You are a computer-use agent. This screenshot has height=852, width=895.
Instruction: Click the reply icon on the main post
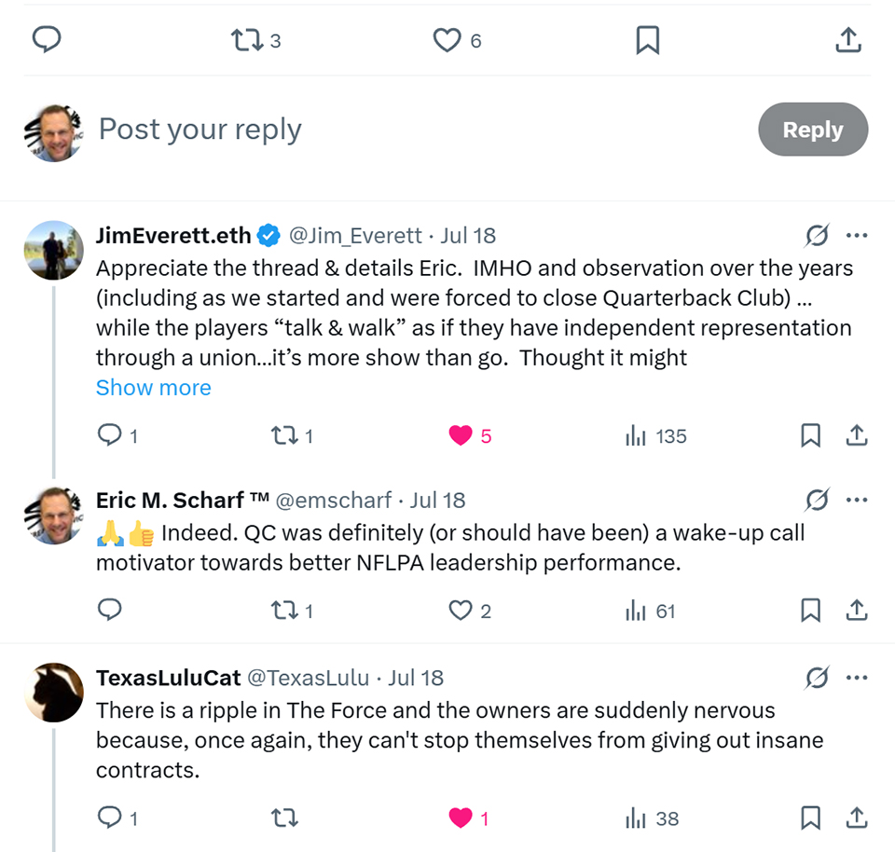click(47, 40)
